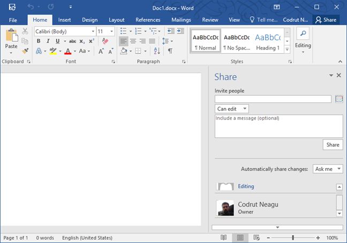This screenshot has height=243, width=347.
Task: Toggle Show/Hide paragraph marks
Action: [170, 51]
